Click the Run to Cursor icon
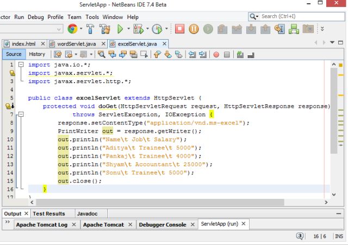This screenshot has height=245, width=348. tap(279, 29)
